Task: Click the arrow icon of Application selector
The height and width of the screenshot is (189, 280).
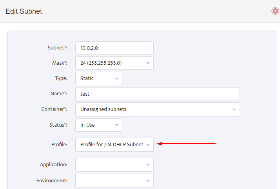Action: pyautogui.click(x=148, y=165)
